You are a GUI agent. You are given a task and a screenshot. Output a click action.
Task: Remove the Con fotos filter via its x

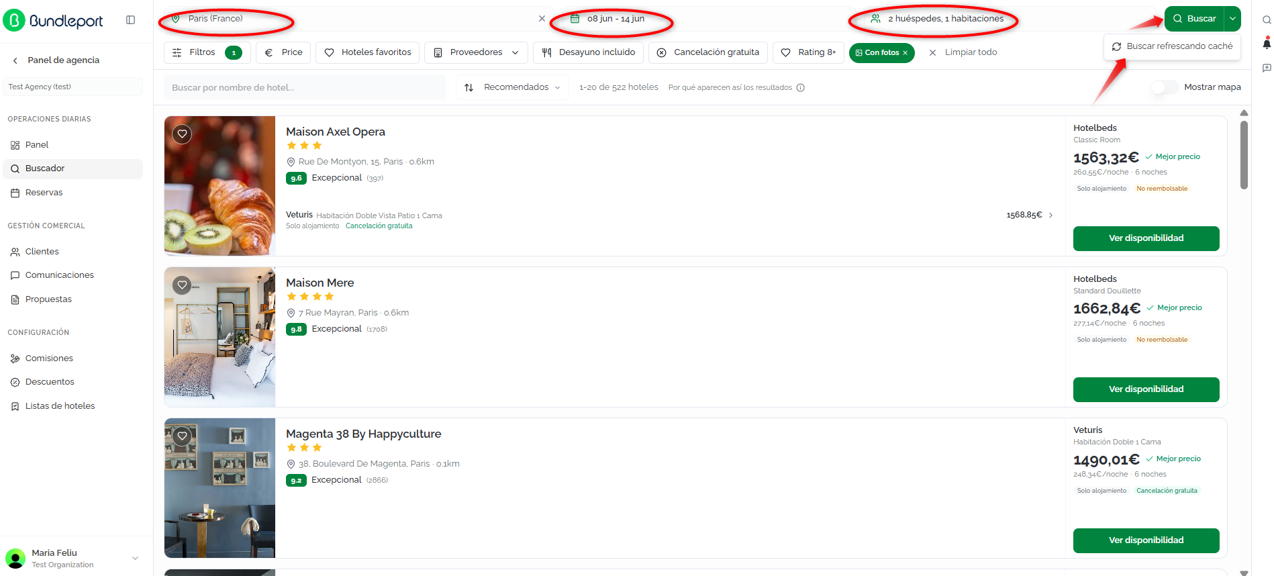(x=905, y=53)
